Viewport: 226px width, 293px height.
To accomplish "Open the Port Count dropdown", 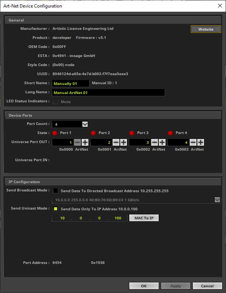I will 70,124.
